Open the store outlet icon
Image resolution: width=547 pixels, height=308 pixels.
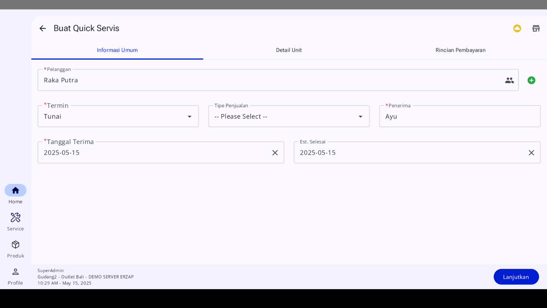pos(536,29)
